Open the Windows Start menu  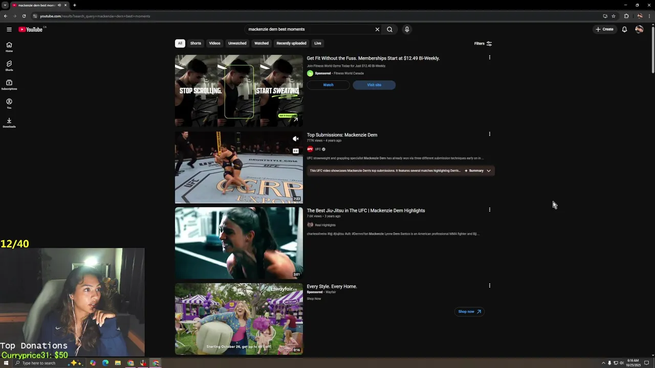6,363
